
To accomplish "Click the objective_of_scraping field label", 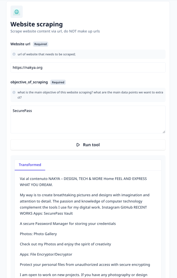I will point(29,82).
